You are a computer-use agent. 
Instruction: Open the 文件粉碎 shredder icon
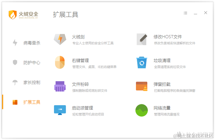click(60, 86)
